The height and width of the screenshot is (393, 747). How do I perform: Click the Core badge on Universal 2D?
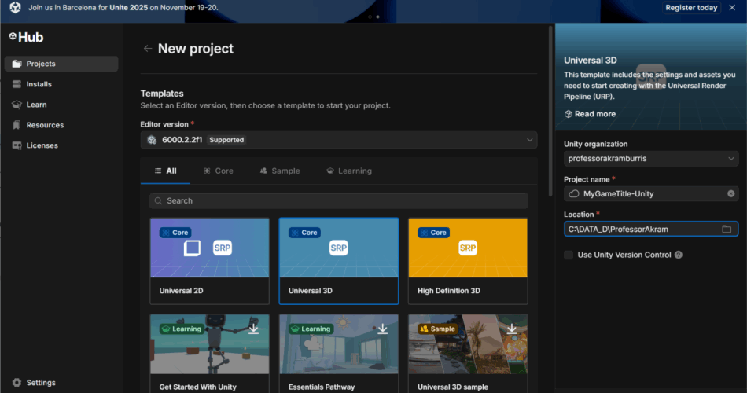pyautogui.click(x=175, y=233)
